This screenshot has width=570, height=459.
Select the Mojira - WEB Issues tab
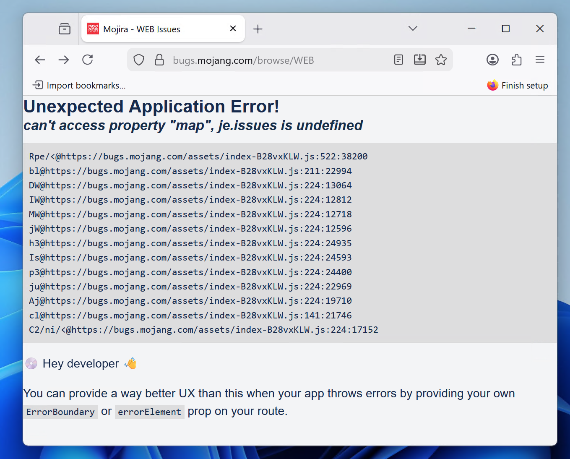tap(155, 29)
